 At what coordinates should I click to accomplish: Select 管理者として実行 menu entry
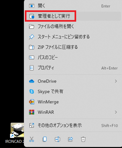coord(73,16)
